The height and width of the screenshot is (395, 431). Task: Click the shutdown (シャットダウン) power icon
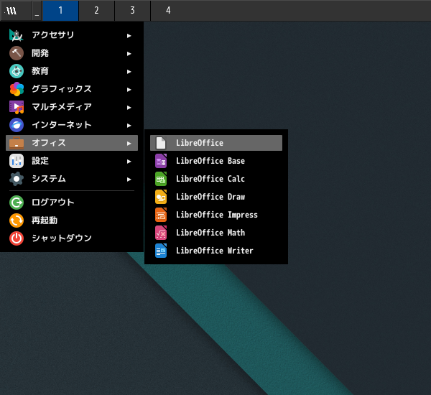(17, 238)
